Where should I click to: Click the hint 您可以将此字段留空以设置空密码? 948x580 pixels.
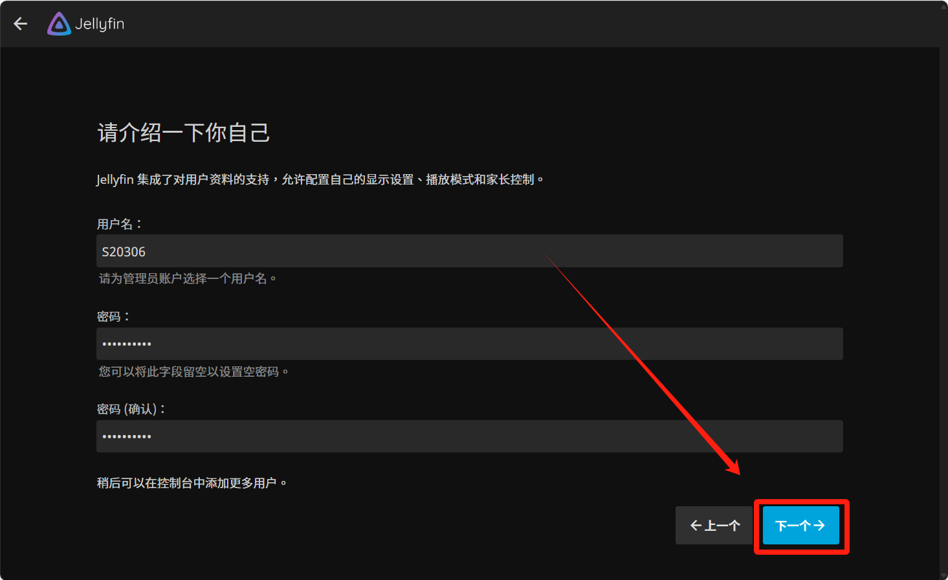(193, 372)
